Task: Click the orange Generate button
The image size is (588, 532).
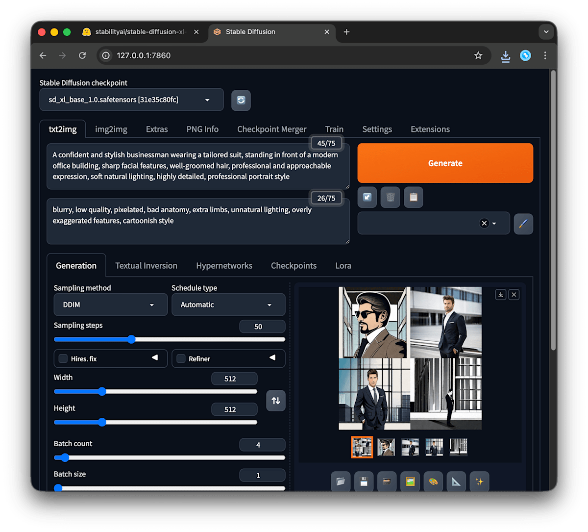Action: point(445,163)
